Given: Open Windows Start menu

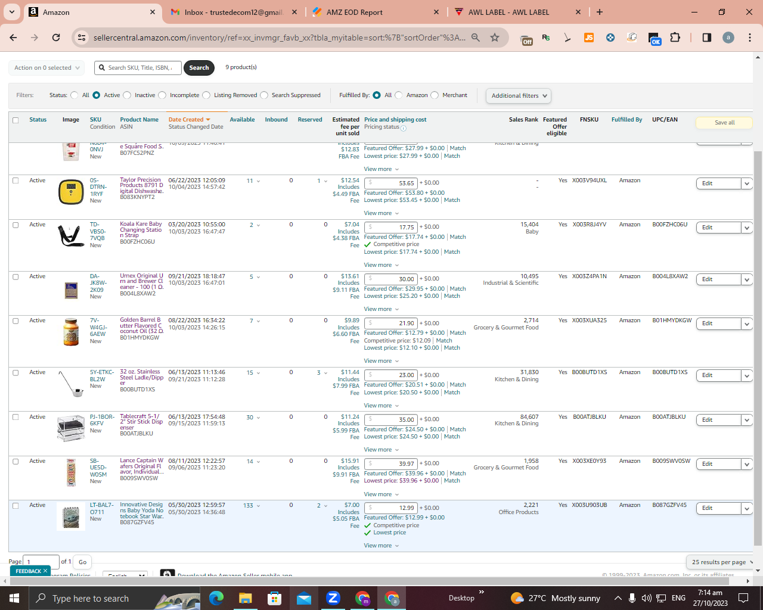Looking at the screenshot, I should (x=14, y=598).
